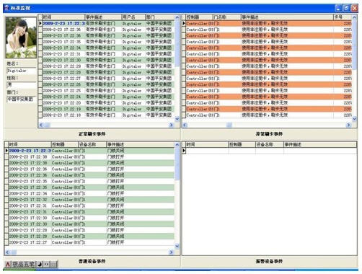The height and width of the screenshot is (274, 362).
Task: Select normal card event at 2009-2-23 17:22:31
Action: pyautogui.click(x=109, y=54)
